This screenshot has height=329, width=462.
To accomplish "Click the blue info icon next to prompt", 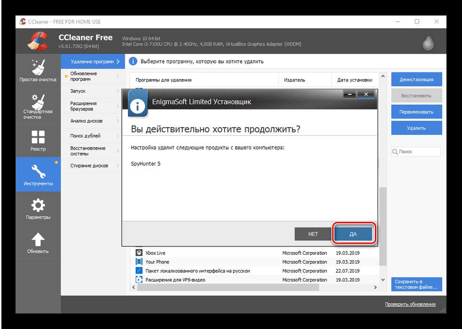I will point(133,61).
